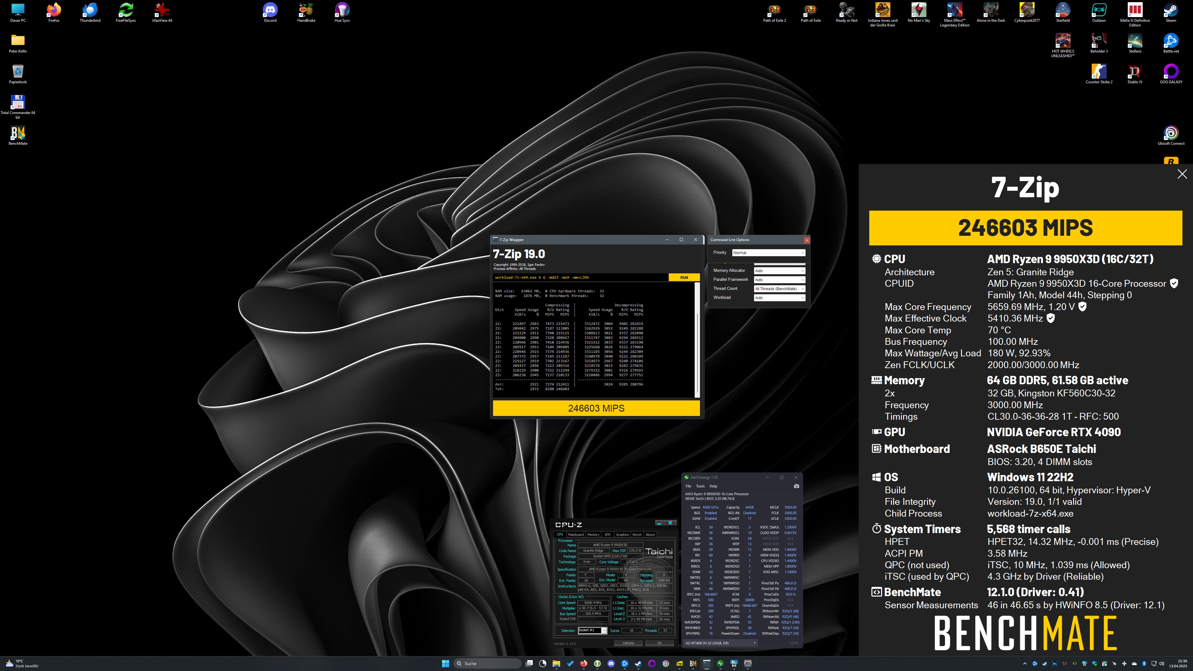Click the CPU-Z OK button
Viewport: 1193px width, 671px height.
(x=660, y=643)
